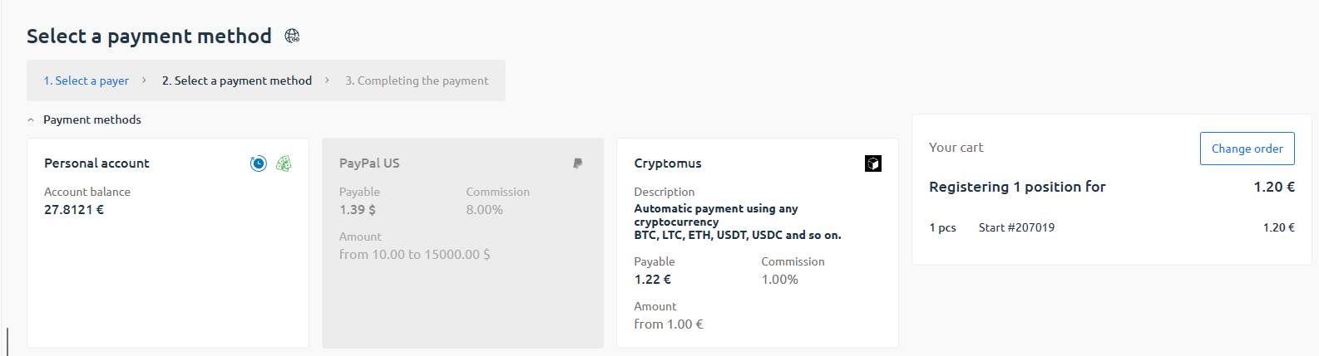
Task: Go back to step 1. Select a payer
Action: [x=86, y=80]
